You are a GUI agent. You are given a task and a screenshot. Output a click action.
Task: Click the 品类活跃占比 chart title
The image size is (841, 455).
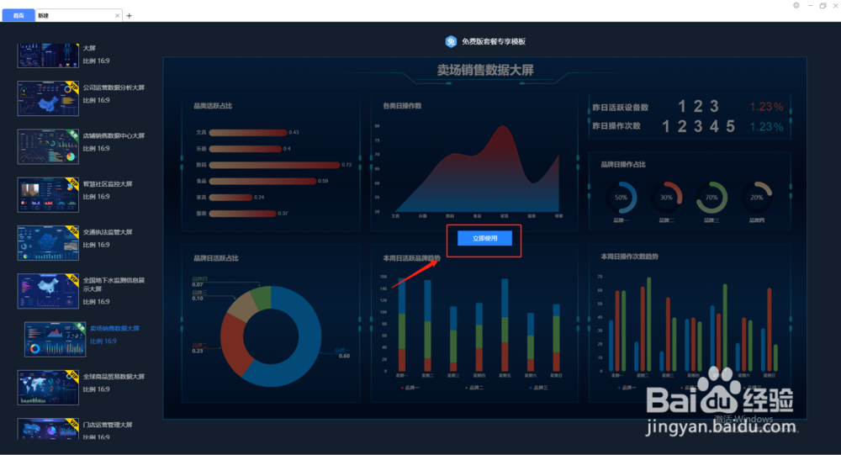tap(213, 106)
